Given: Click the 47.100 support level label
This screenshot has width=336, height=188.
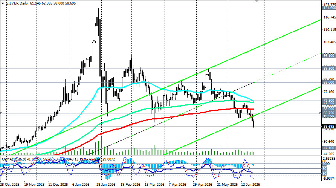Looking at the screenshot, I should (328, 148).
